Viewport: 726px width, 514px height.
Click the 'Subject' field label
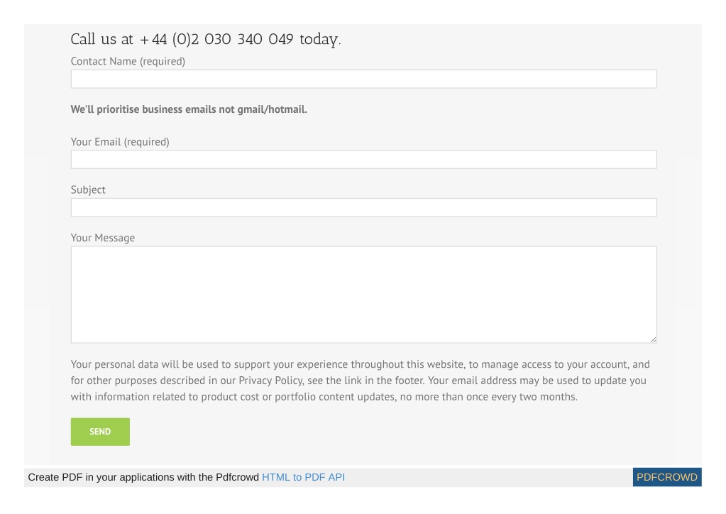88,190
